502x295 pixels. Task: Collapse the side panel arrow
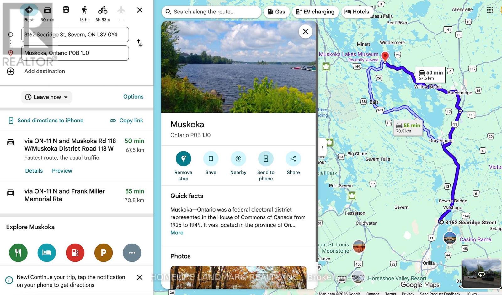(322, 147)
